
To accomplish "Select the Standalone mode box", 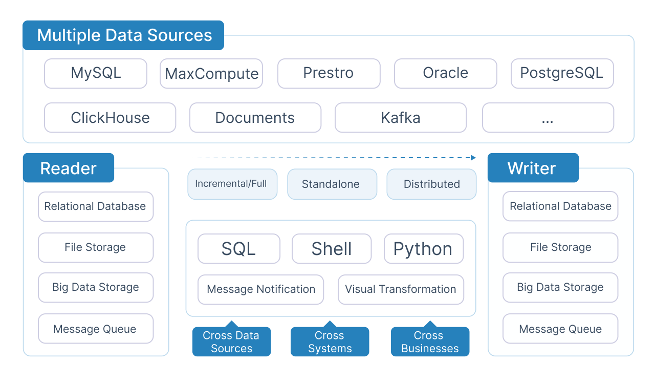I will [x=332, y=184].
